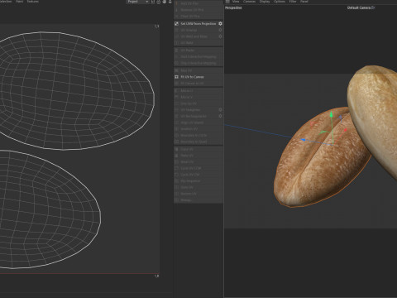Open options gear beside UV Weld and Relax
The width and height of the screenshot is (397, 298).
[x=220, y=36]
